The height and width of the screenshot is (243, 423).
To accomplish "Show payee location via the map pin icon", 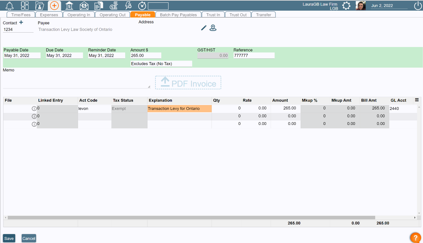I will coord(213,28).
